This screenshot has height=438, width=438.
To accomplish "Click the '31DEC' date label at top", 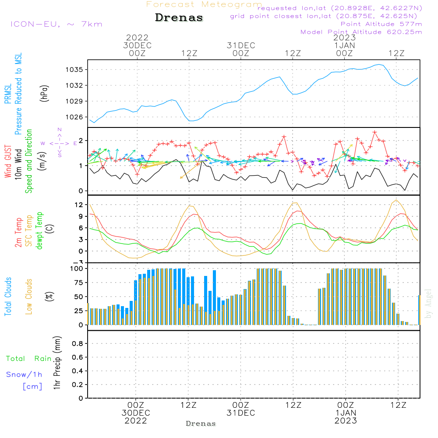I will pyautogui.click(x=241, y=46).
